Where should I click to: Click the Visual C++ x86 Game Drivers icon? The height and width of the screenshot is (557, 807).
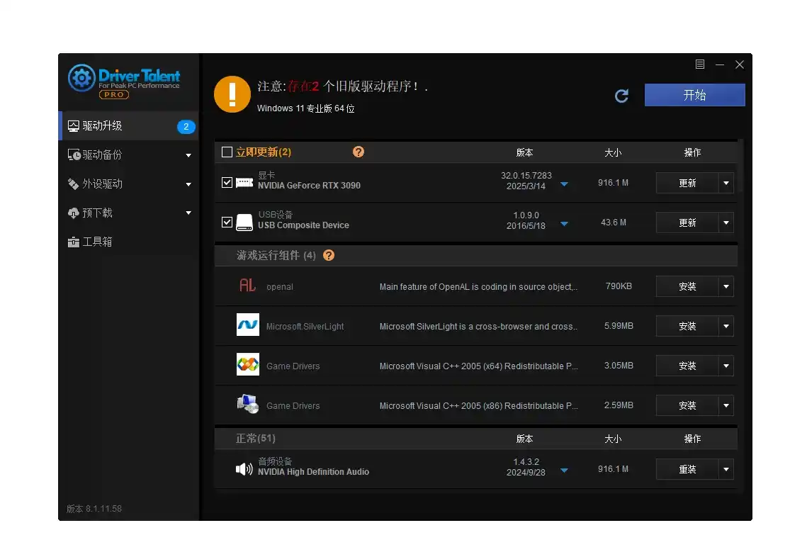(x=247, y=404)
